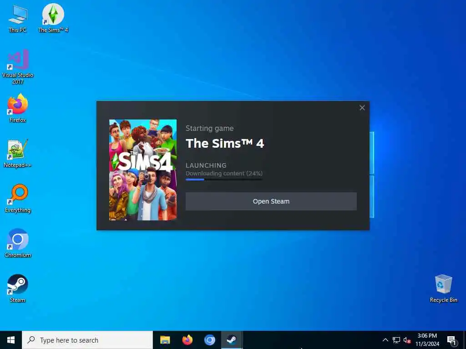Click The Sims 4 cover art
The height and width of the screenshot is (349, 466).
pos(142,170)
